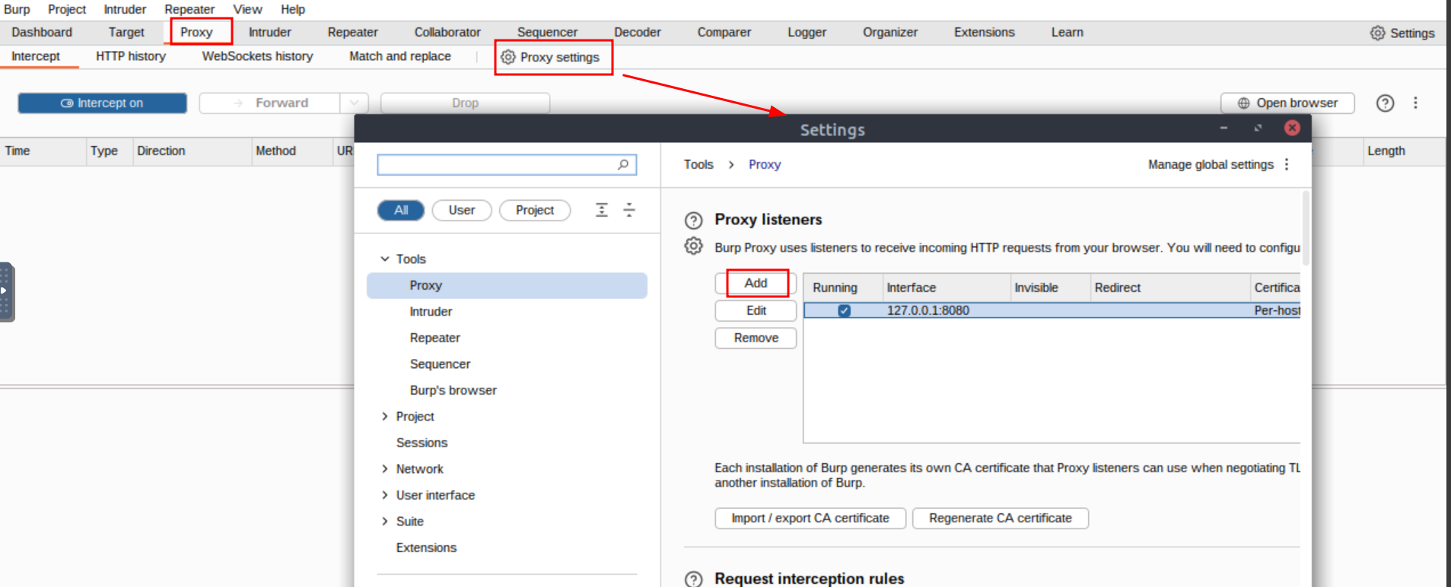Click Import / export CA certificate
Viewport: 1451px width, 587px height.
[810, 518]
